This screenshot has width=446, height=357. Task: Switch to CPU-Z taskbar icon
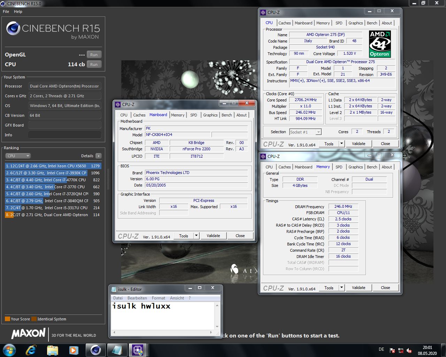tap(138, 350)
